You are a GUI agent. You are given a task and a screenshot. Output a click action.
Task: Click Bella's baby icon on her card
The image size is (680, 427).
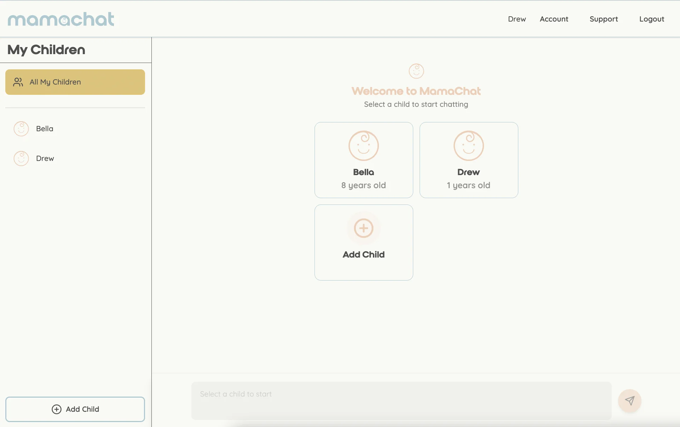[363, 145]
